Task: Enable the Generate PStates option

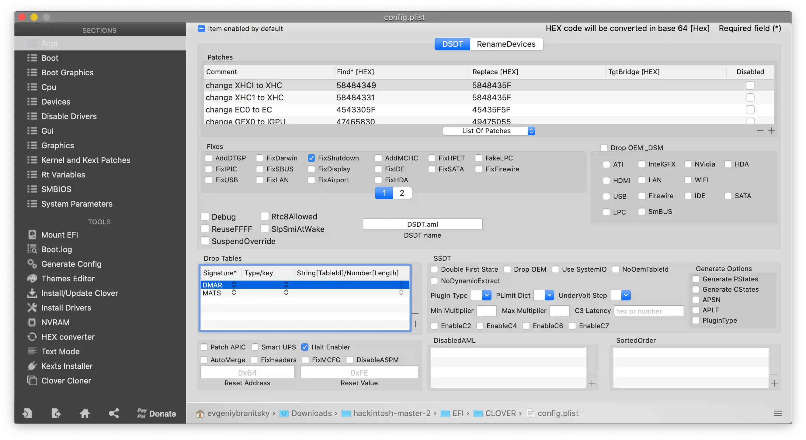Action: [696, 279]
